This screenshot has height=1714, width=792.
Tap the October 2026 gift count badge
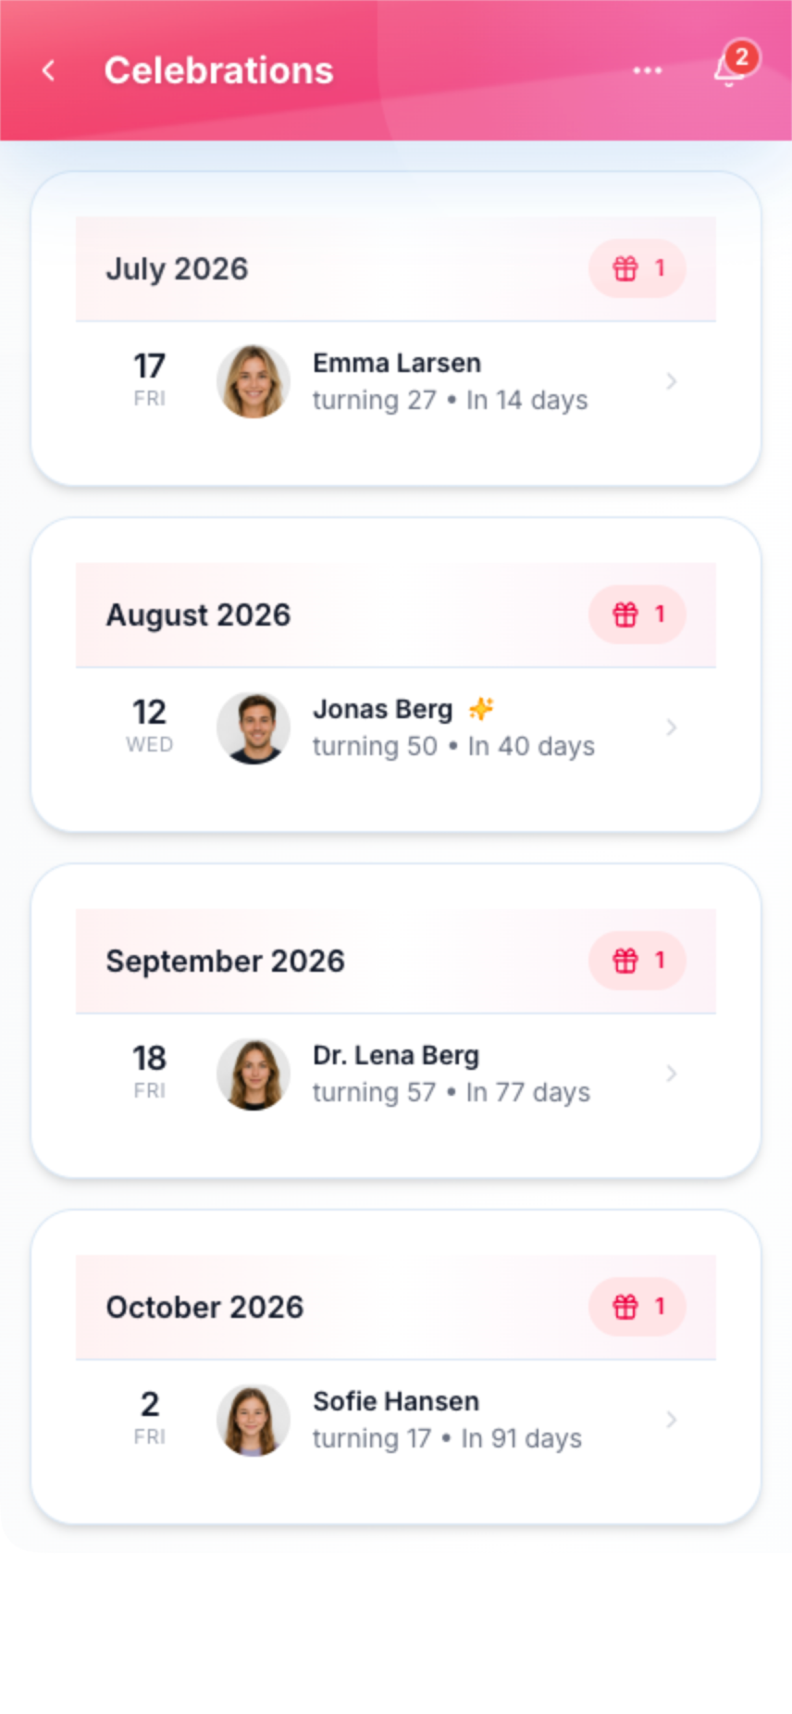637,1306
